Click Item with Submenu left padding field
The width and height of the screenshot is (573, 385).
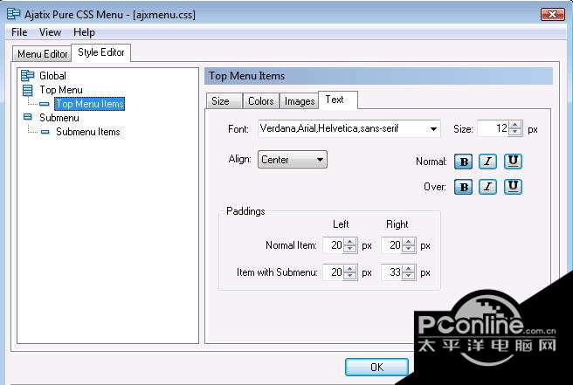tap(334, 272)
